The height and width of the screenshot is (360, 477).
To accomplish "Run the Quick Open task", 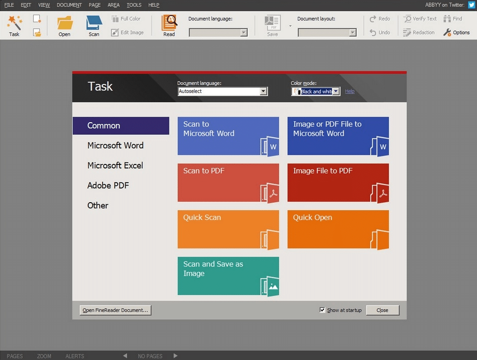I will [x=338, y=230].
